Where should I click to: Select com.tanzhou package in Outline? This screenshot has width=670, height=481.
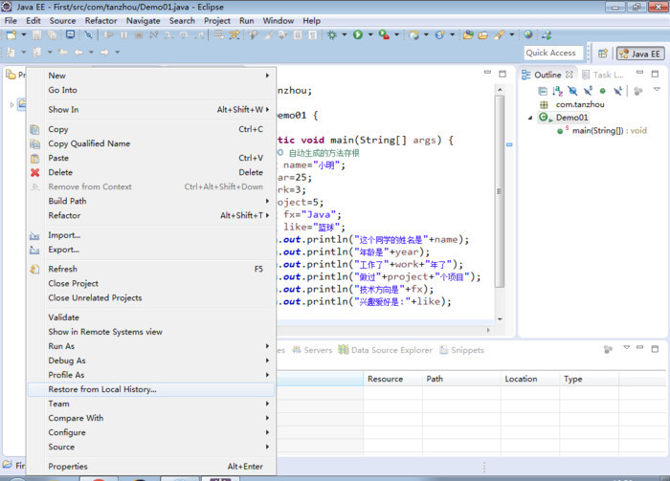click(x=580, y=104)
